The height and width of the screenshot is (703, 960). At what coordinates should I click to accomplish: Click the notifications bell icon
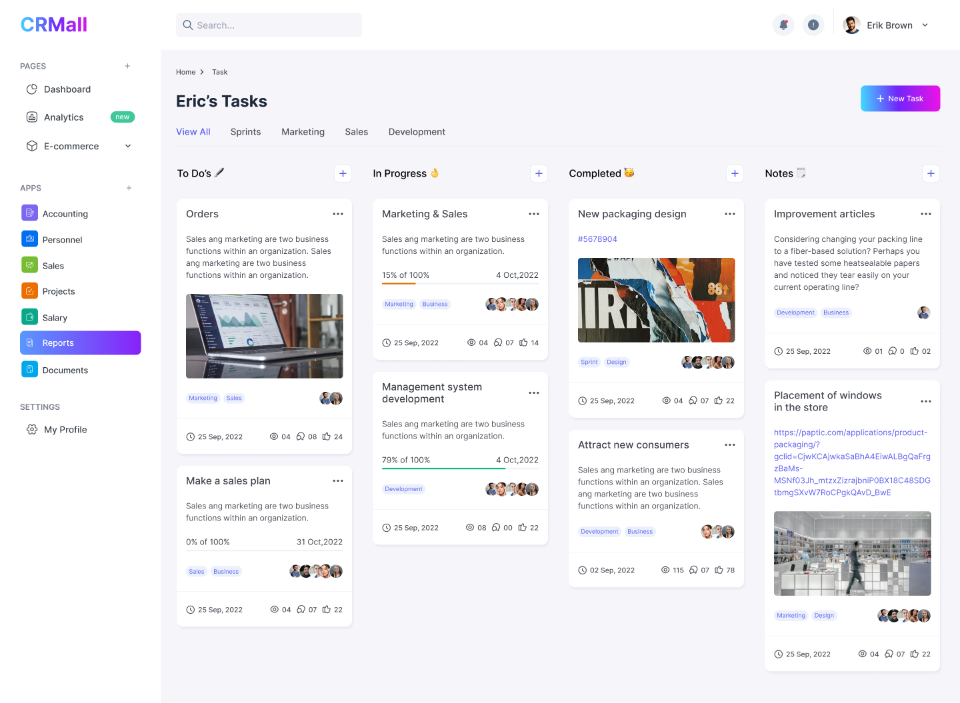click(x=783, y=25)
